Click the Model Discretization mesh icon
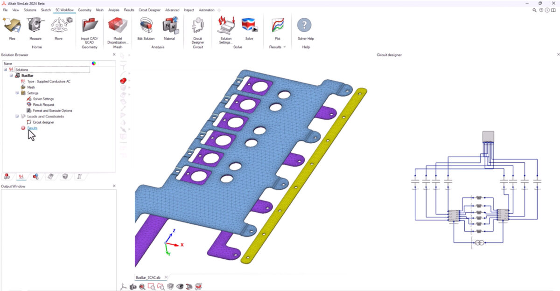This screenshot has width=560, height=291. (118, 26)
